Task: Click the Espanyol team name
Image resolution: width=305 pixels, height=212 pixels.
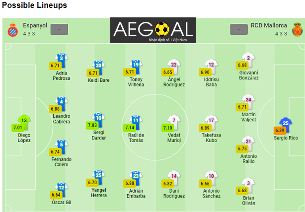Action: (x=35, y=25)
